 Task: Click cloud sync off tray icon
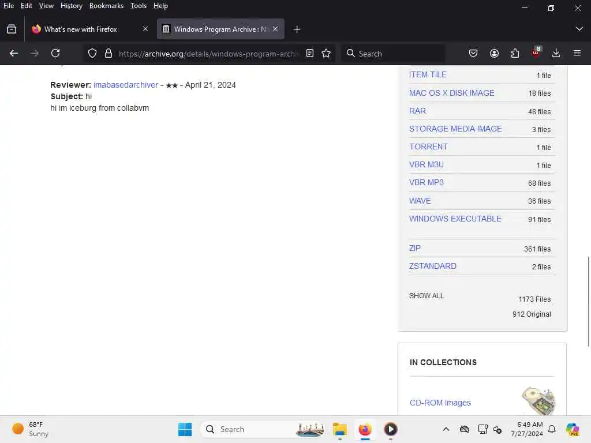(x=465, y=429)
